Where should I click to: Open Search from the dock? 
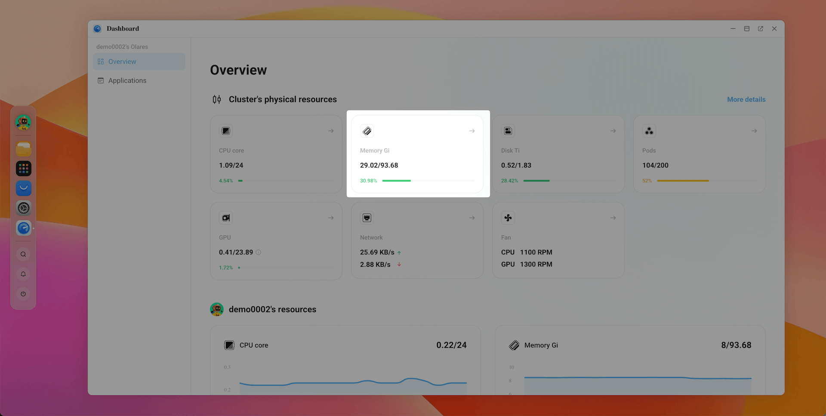pos(23,254)
